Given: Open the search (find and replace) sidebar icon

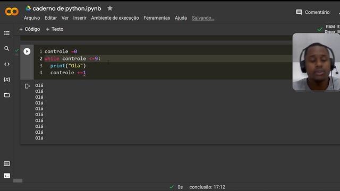Looking at the screenshot, I should pos(7,48).
